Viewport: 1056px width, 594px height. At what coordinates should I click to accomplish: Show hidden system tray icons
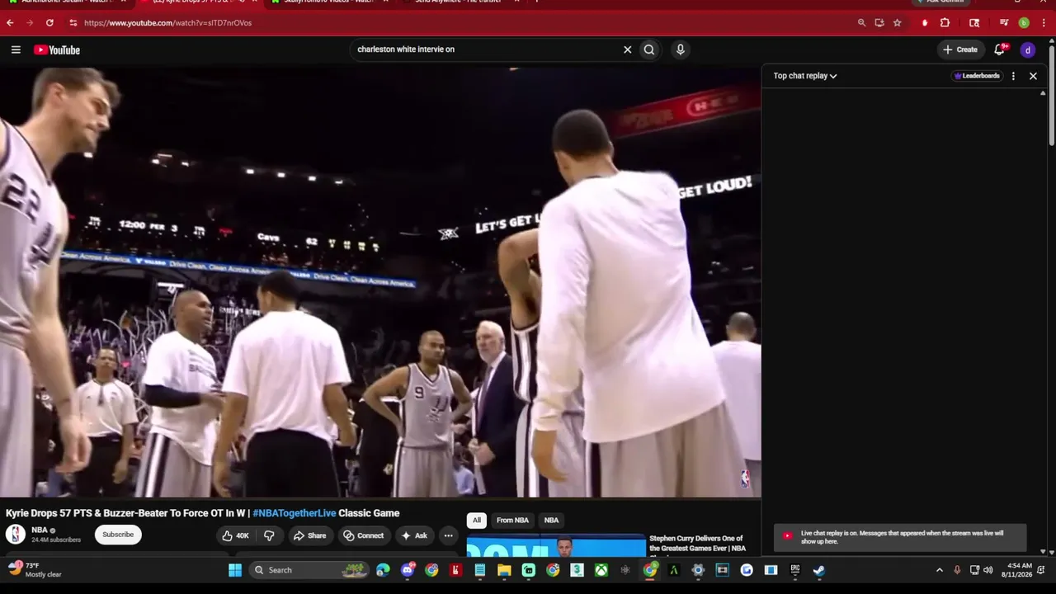click(939, 570)
